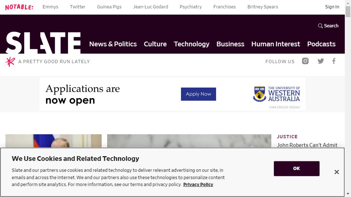Click the page vertical scrollbar thumb
This screenshot has height=197, width=351.
click(x=348, y=12)
